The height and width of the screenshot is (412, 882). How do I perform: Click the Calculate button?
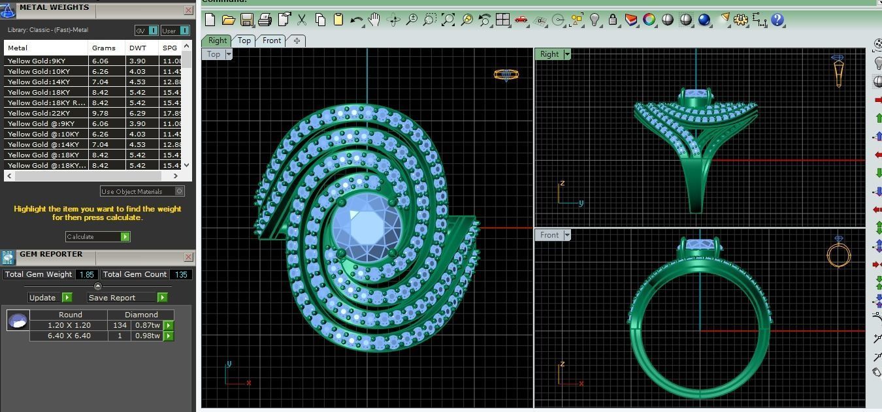point(98,236)
